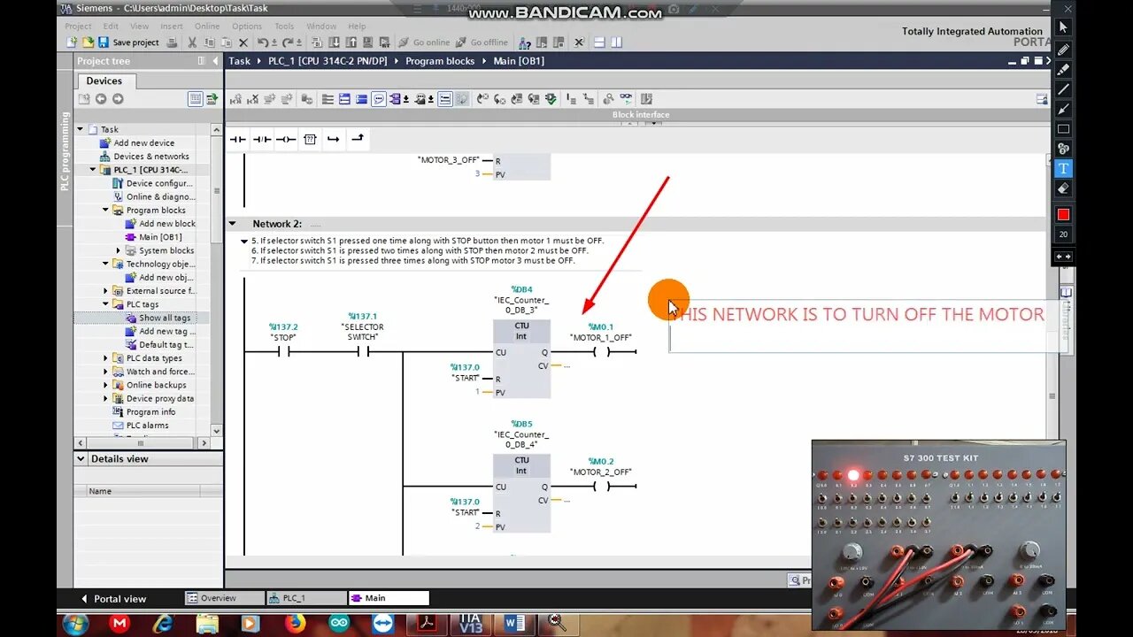The image size is (1133, 637).
Task: Open the Options menu
Action: (247, 26)
